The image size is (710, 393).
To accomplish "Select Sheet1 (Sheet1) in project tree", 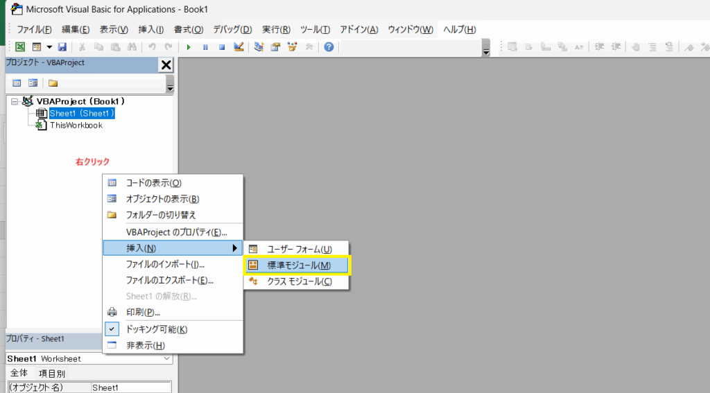I will (82, 113).
